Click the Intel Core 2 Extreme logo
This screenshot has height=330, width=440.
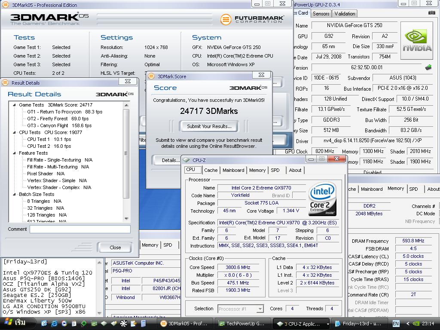322,199
